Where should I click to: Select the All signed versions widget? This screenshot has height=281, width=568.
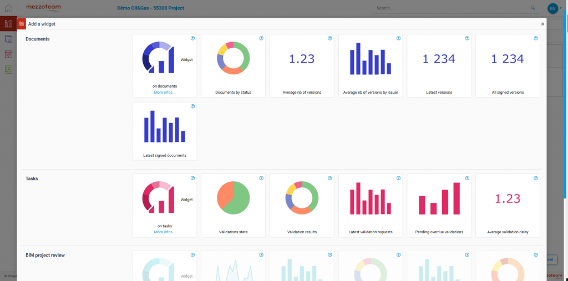[x=508, y=65]
